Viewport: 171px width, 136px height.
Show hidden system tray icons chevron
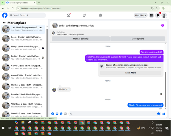(x=149, y=128)
